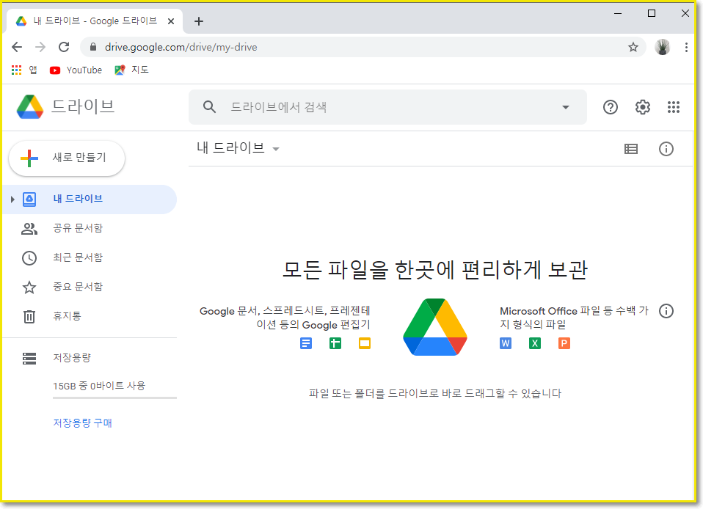The height and width of the screenshot is (509, 703).
Task: Click the storage usage bar
Action: click(x=114, y=398)
